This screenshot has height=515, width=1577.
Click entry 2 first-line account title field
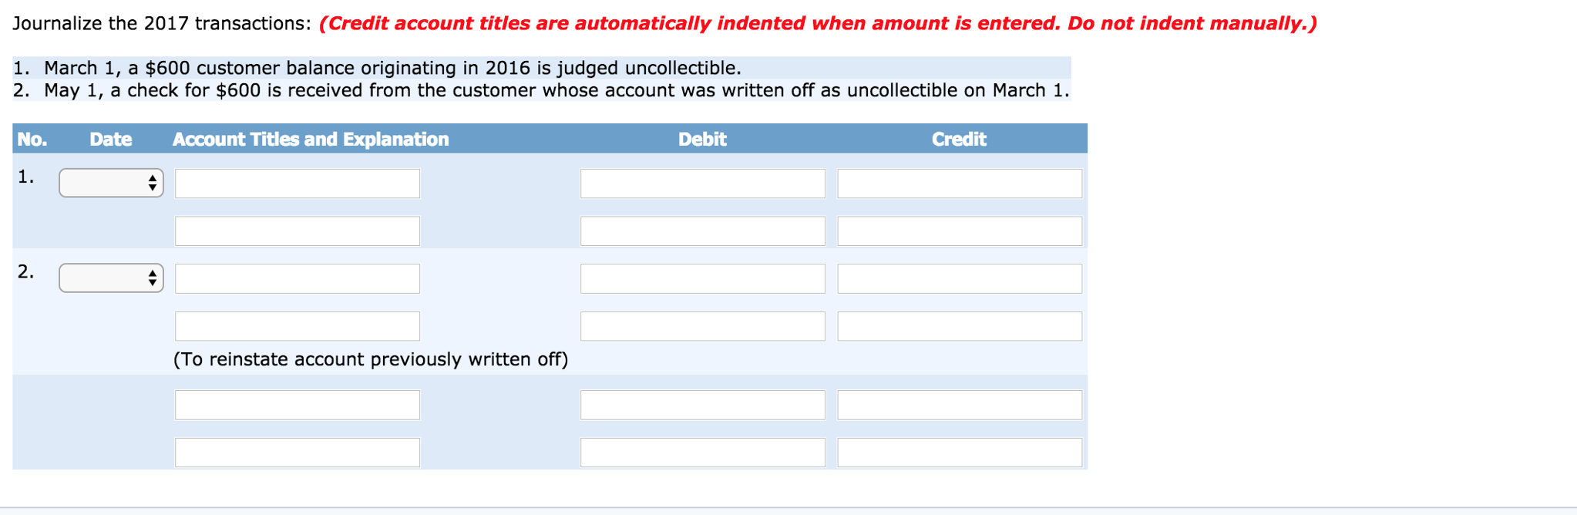(x=298, y=278)
